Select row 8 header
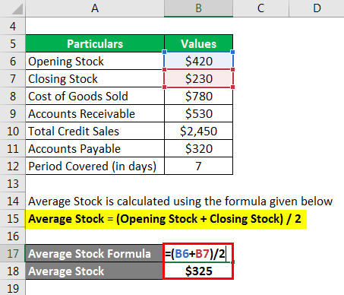 tap(13, 96)
